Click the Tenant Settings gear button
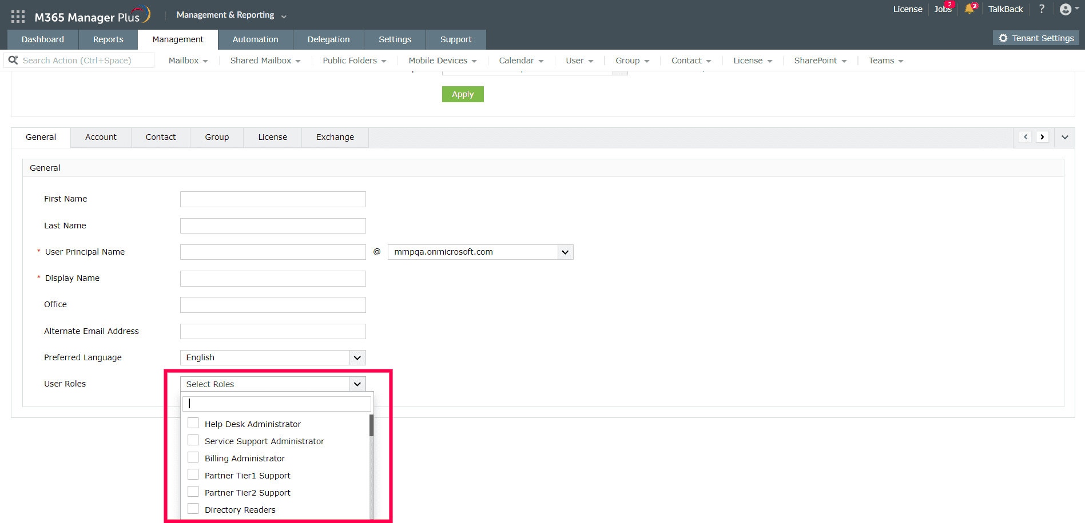This screenshot has width=1085, height=523. pos(1036,38)
